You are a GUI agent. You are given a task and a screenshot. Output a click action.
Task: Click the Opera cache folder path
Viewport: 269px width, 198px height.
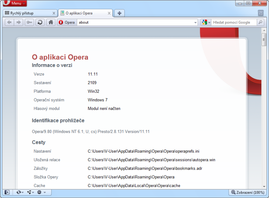click(134, 186)
